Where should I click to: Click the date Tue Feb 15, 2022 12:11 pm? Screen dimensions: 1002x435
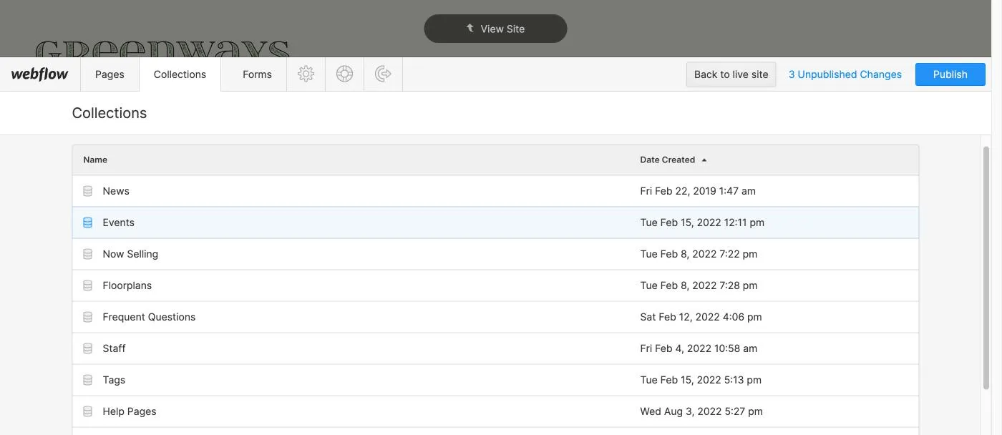click(x=702, y=223)
